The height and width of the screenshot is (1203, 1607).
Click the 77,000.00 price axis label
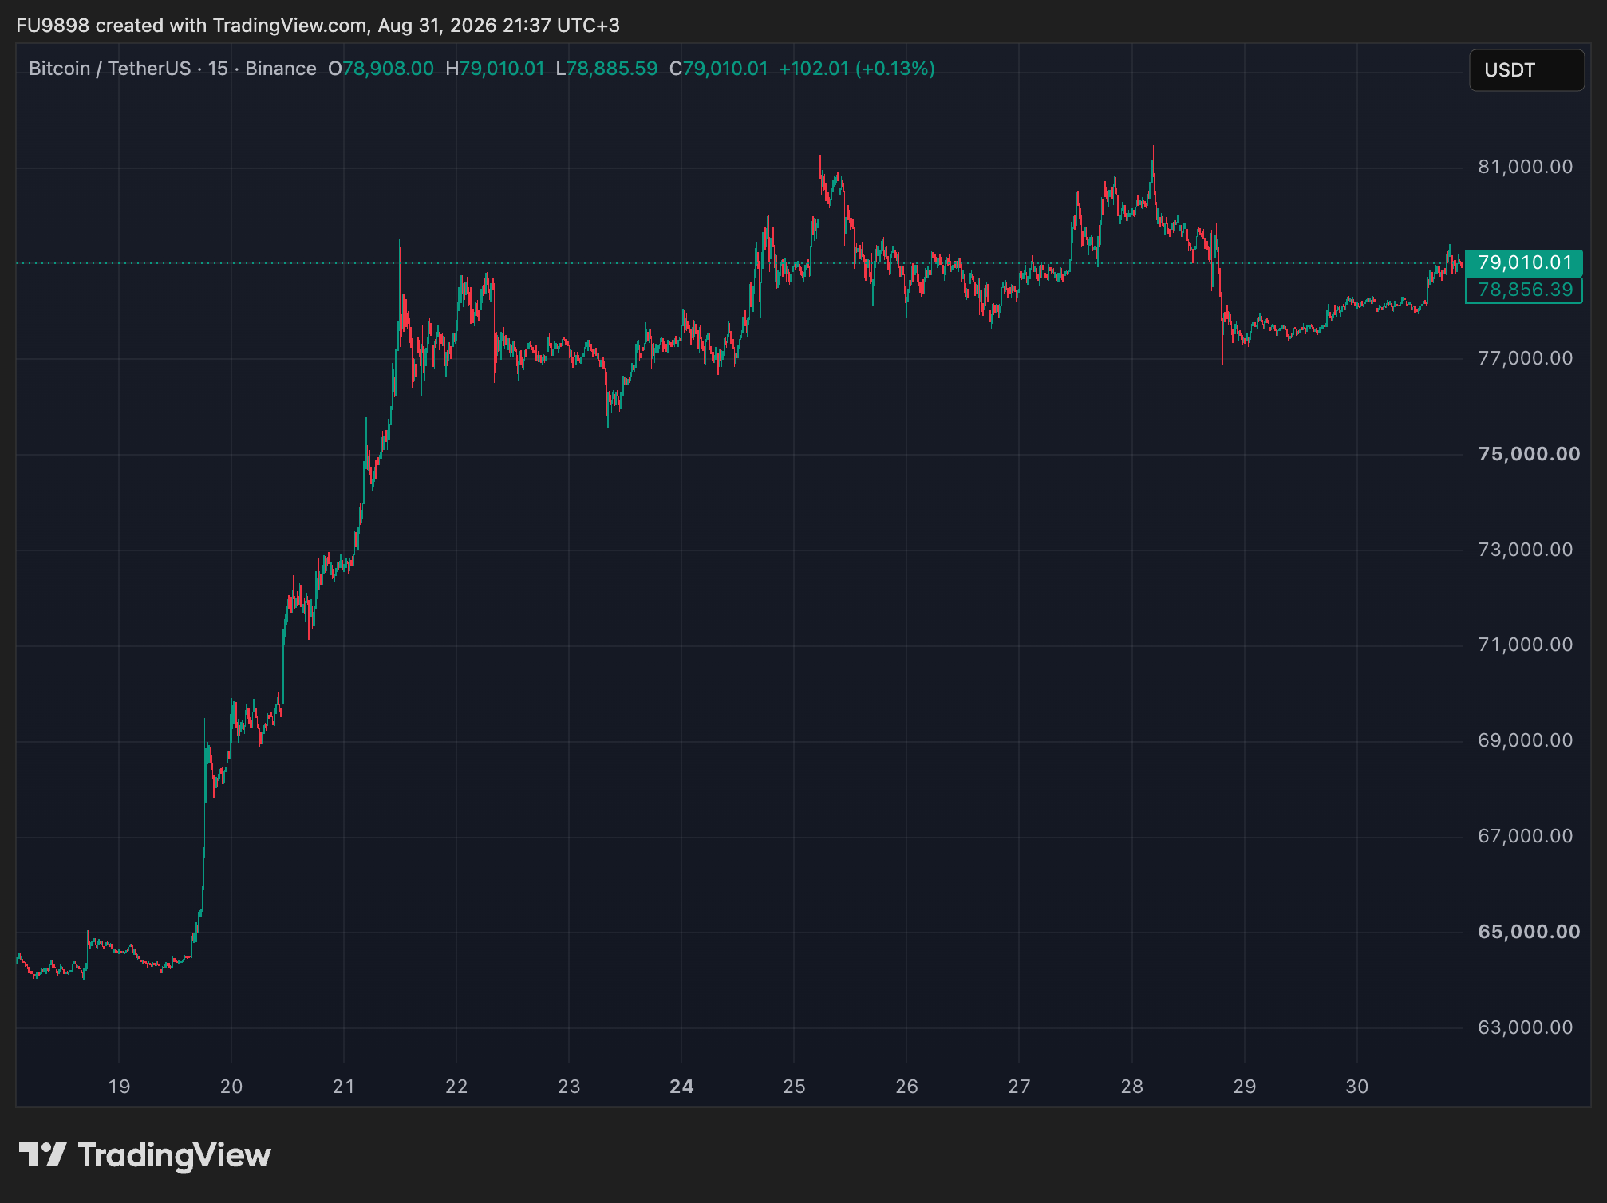(x=1526, y=358)
